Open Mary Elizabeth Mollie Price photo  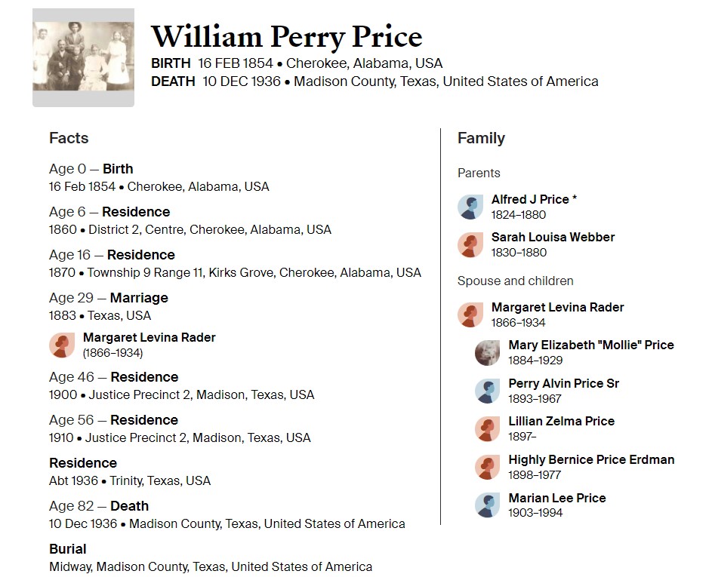[487, 353]
